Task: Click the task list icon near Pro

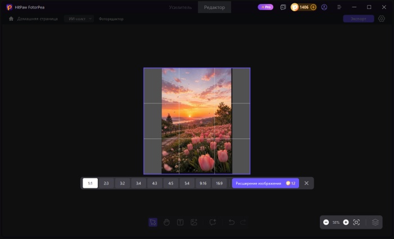Action: coord(283,7)
